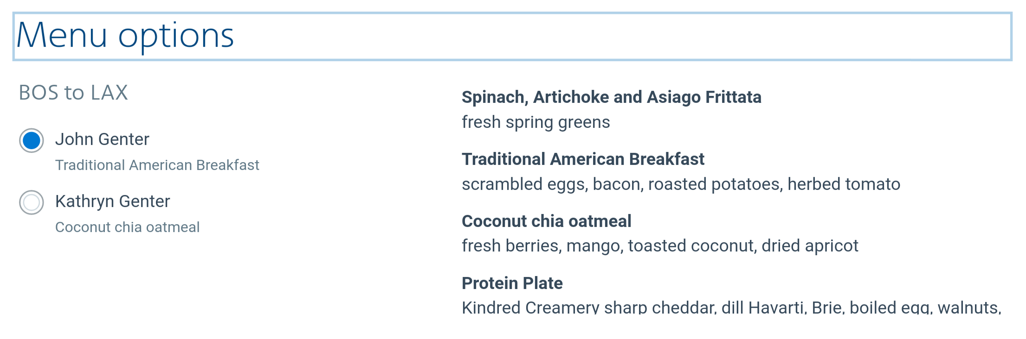The width and height of the screenshot is (1026, 339).
Task: Click the fresh spring greens description
Action: click(536, 122)
